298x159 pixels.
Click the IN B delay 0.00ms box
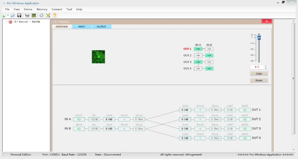pos(139,129)
